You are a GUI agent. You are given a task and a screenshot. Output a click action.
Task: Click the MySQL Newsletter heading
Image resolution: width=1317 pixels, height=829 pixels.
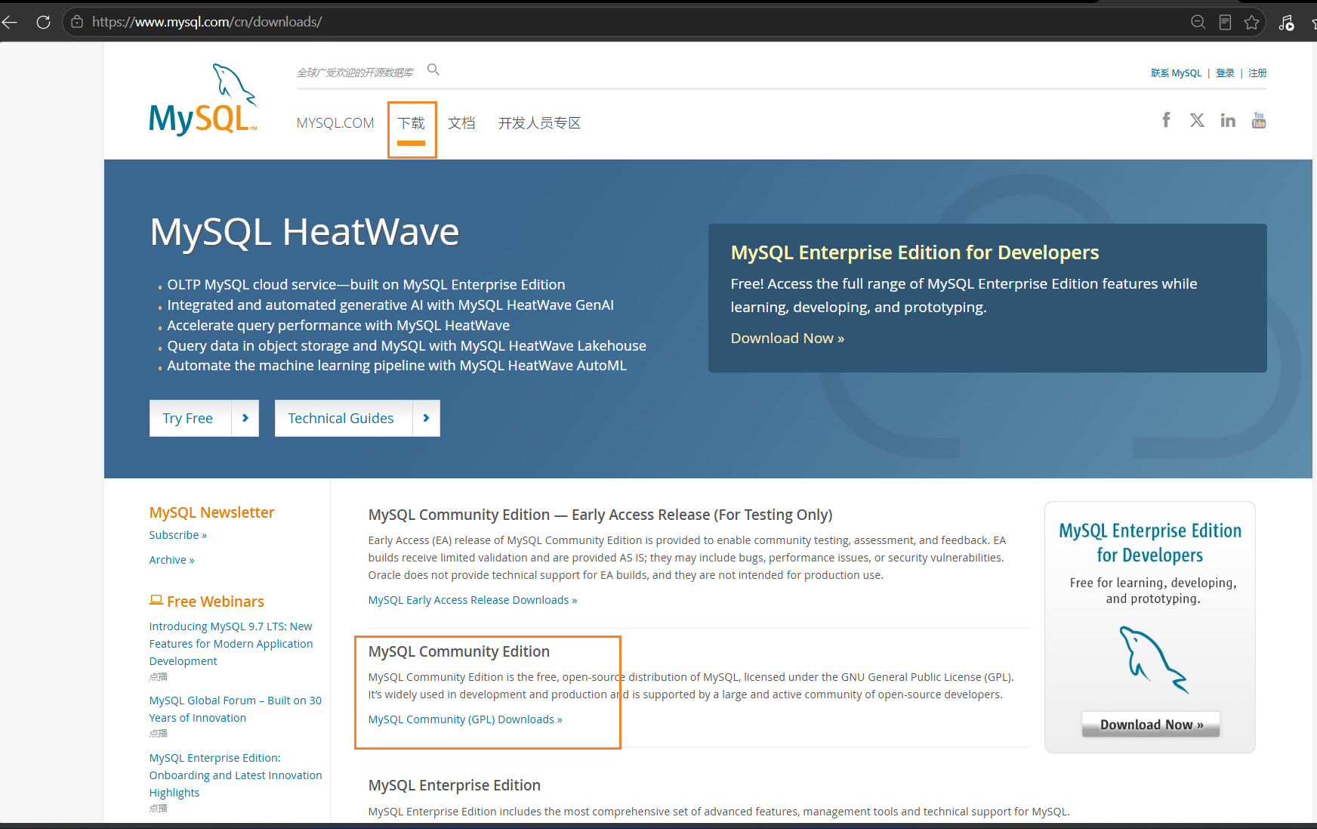point(212,512)
